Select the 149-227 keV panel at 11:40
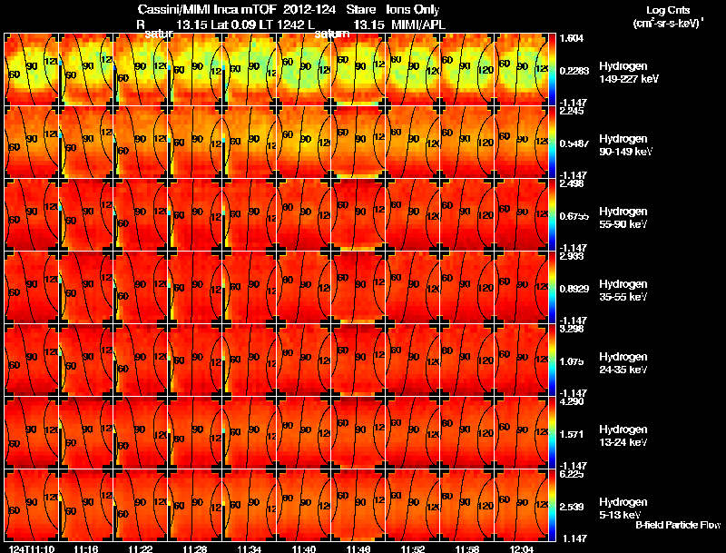Screen dimensions: 726x553 (x=304, y=70)
